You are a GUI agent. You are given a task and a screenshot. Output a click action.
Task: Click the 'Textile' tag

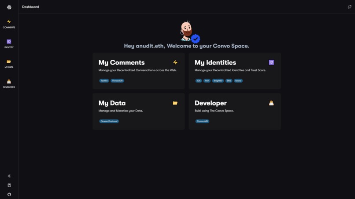(x=104, y=81)
